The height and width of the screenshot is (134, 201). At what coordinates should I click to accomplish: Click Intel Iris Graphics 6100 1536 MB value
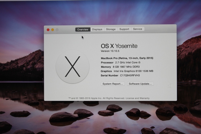point(133,71)
